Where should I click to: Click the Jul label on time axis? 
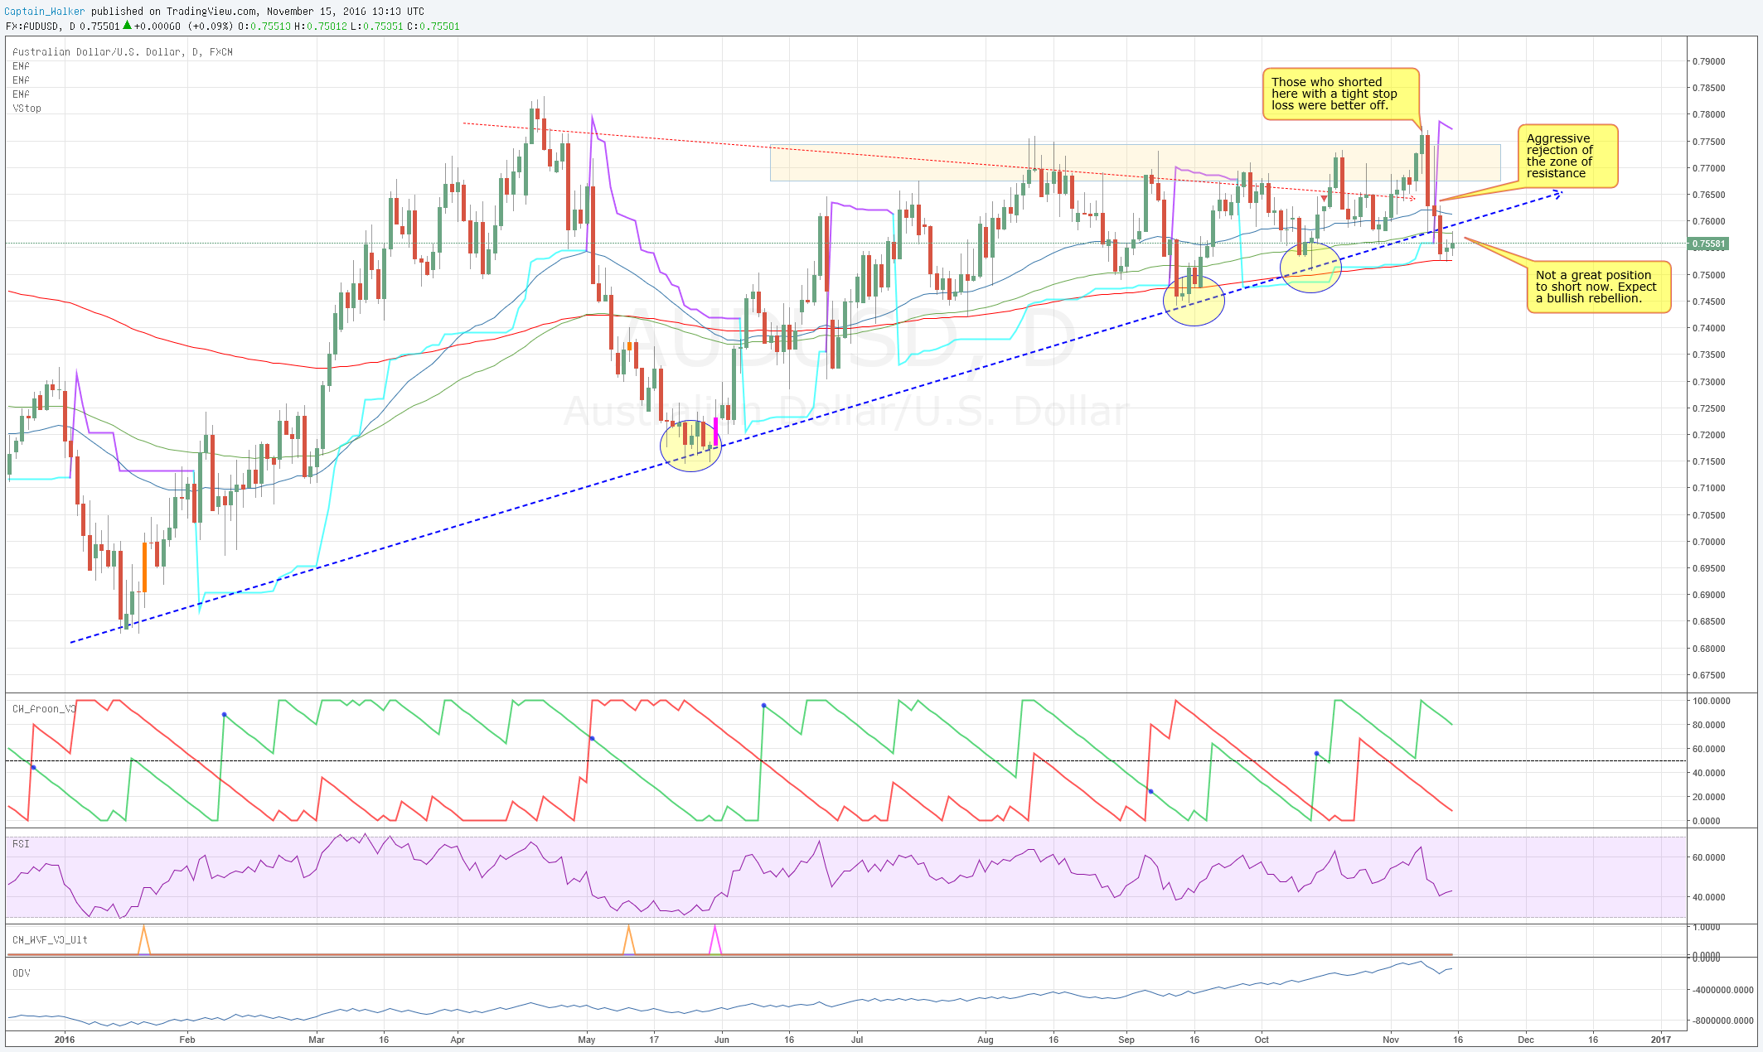tap(857, 1040)
